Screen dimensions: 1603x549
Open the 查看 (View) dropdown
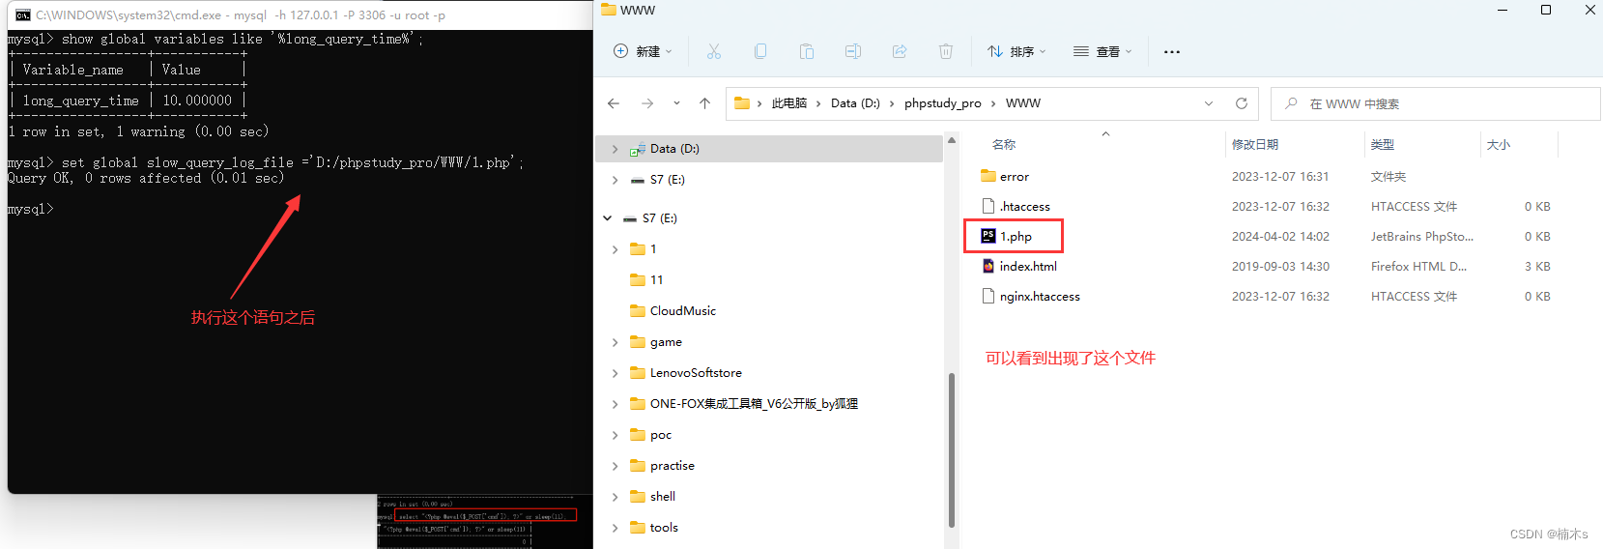pos(1102,51)
